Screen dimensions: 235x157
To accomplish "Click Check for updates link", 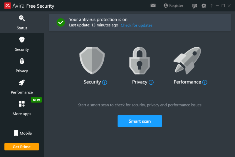I will 137,25.
